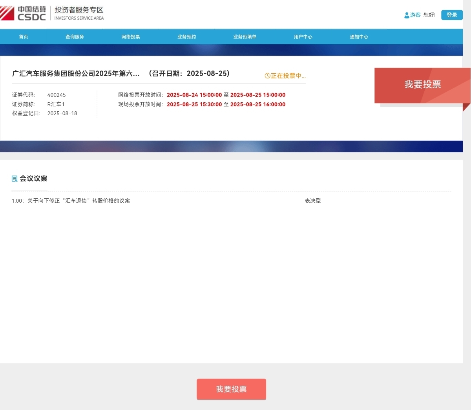Click the 现场投票开放时间 label
The image size is (471, 410).
[x=141, y=104]
